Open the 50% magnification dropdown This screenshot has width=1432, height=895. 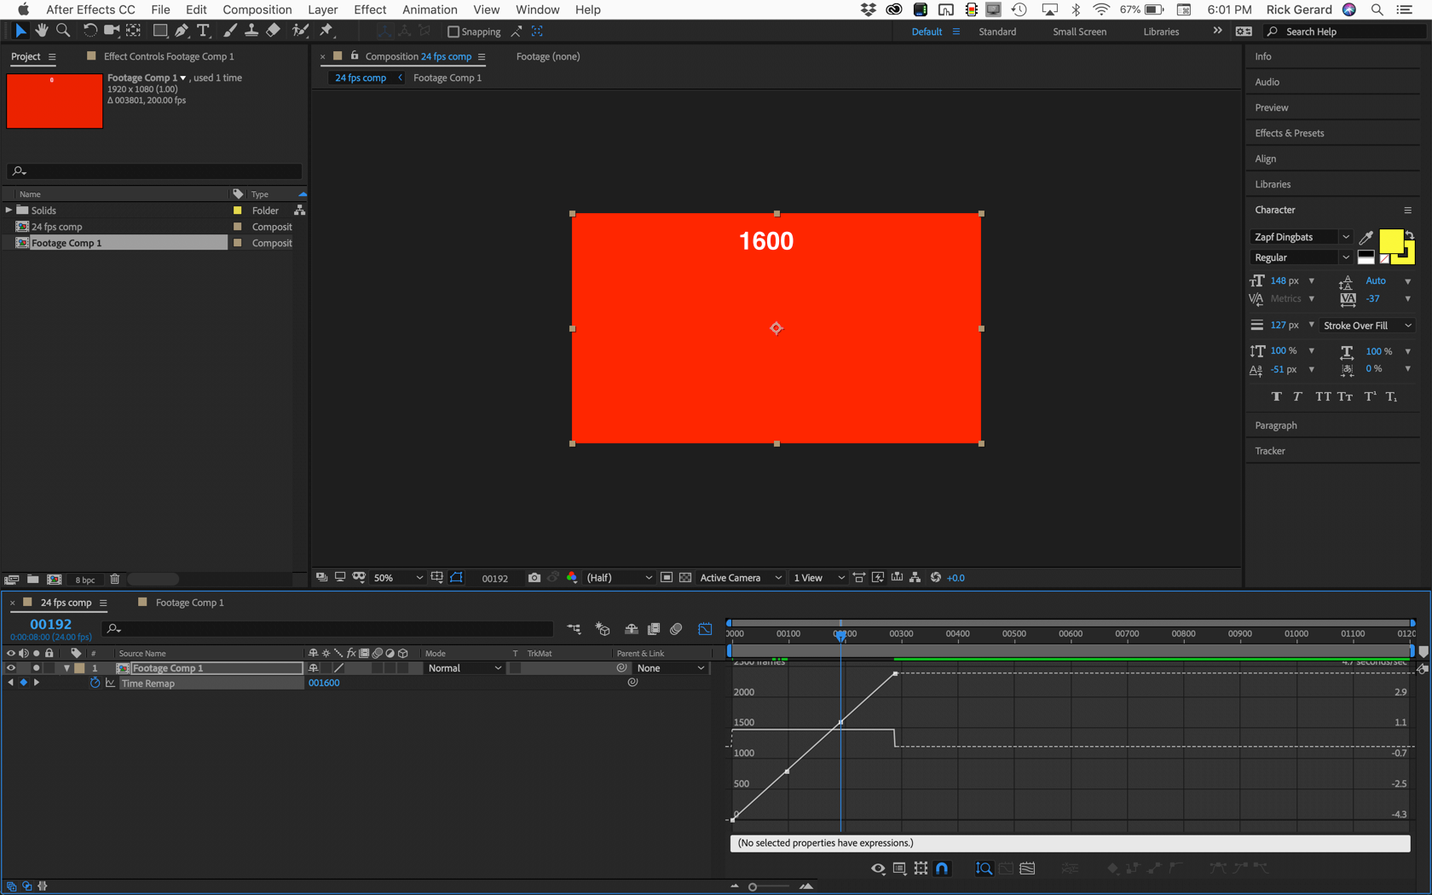tap(398, 578)
